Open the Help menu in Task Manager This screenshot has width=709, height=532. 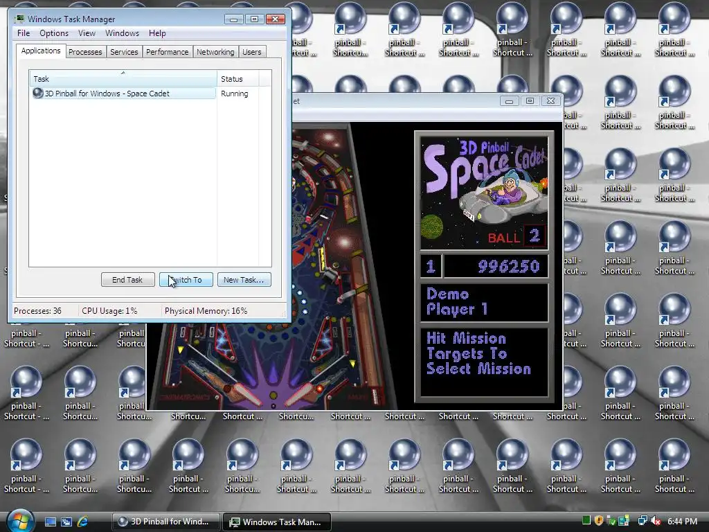click(x=157, y=33)
